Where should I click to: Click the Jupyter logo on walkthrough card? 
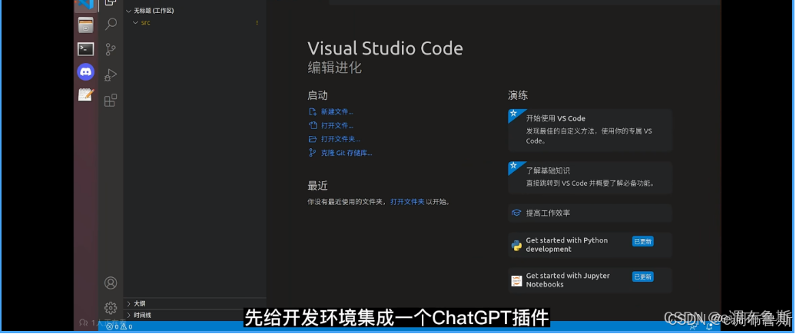coord(517,281)
